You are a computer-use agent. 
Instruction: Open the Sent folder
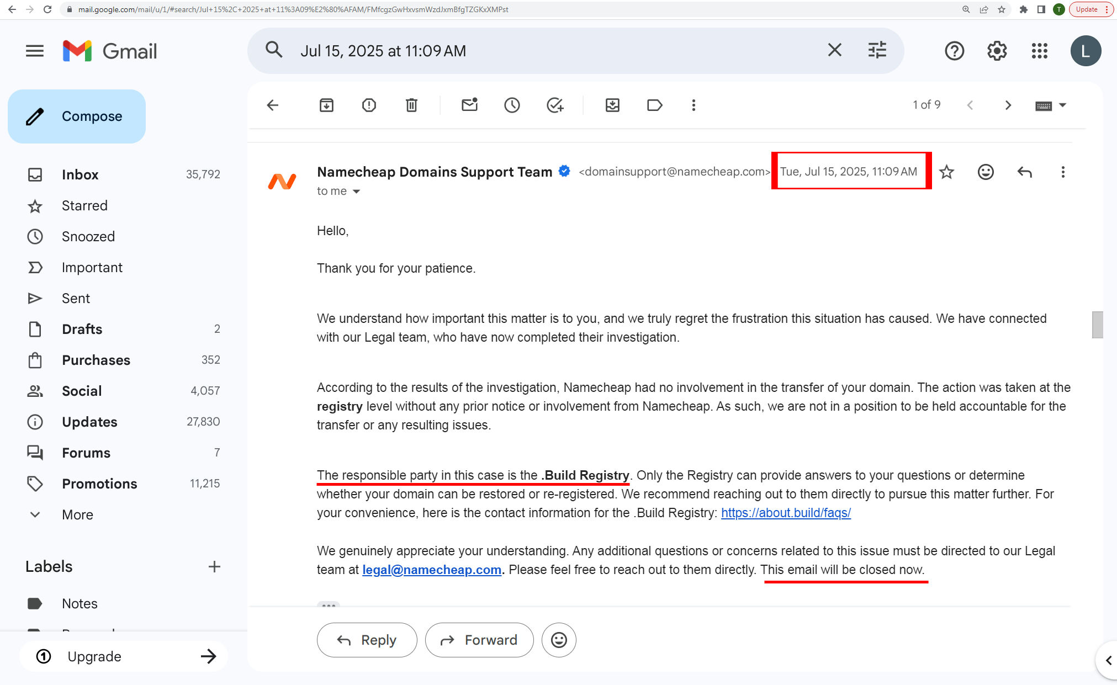tap(124, 299)
